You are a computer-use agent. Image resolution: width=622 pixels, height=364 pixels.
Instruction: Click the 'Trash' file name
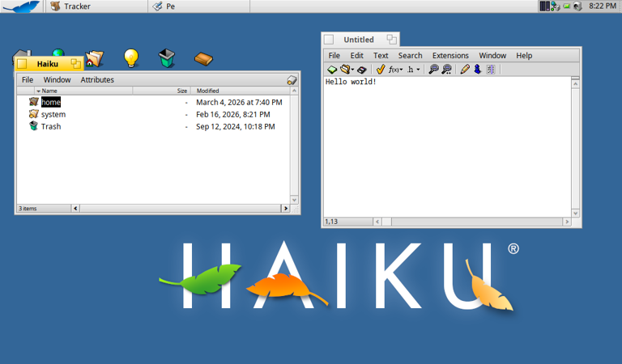tap(51, 126)
